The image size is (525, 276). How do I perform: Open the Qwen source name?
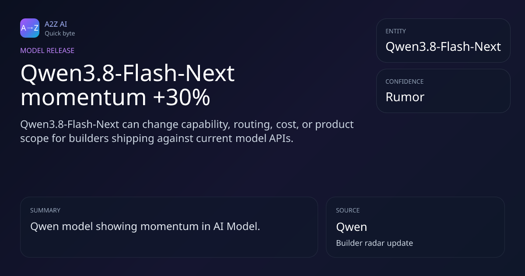(x=351, y=227)
